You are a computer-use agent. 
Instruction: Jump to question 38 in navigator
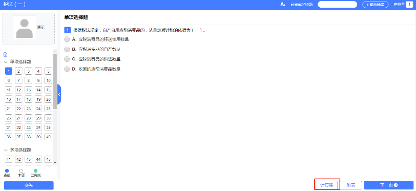(x=28, y=137)
